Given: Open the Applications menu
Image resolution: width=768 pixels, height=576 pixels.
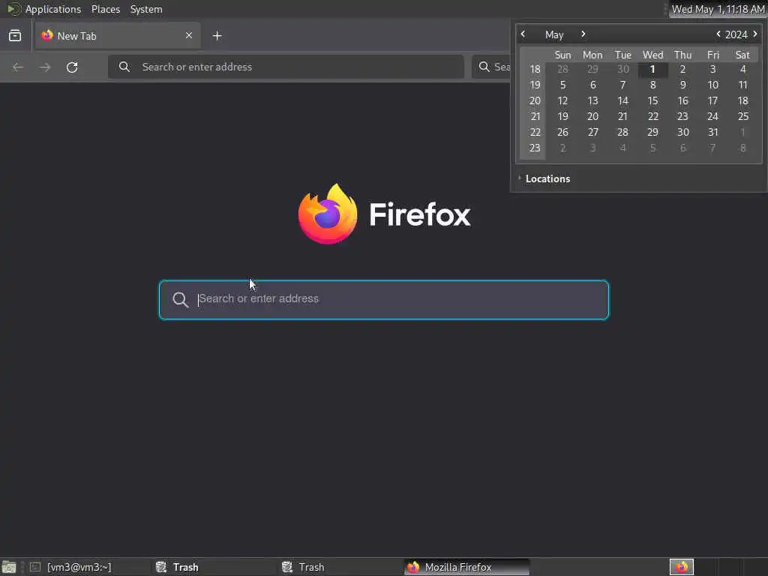Looking at the screenshot, I should [x=53, y=9].
